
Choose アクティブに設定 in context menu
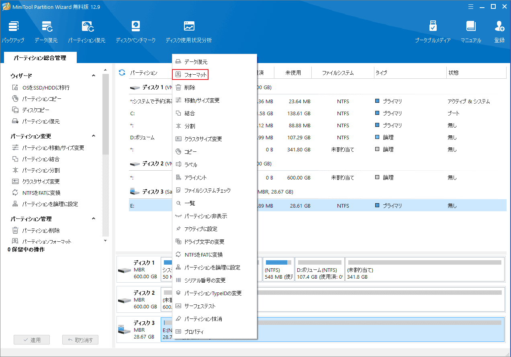tap(215, 229)
